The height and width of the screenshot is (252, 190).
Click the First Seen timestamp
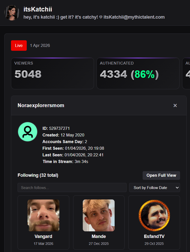point(85,148)
